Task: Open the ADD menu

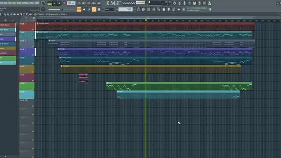Action: [6, 3]
